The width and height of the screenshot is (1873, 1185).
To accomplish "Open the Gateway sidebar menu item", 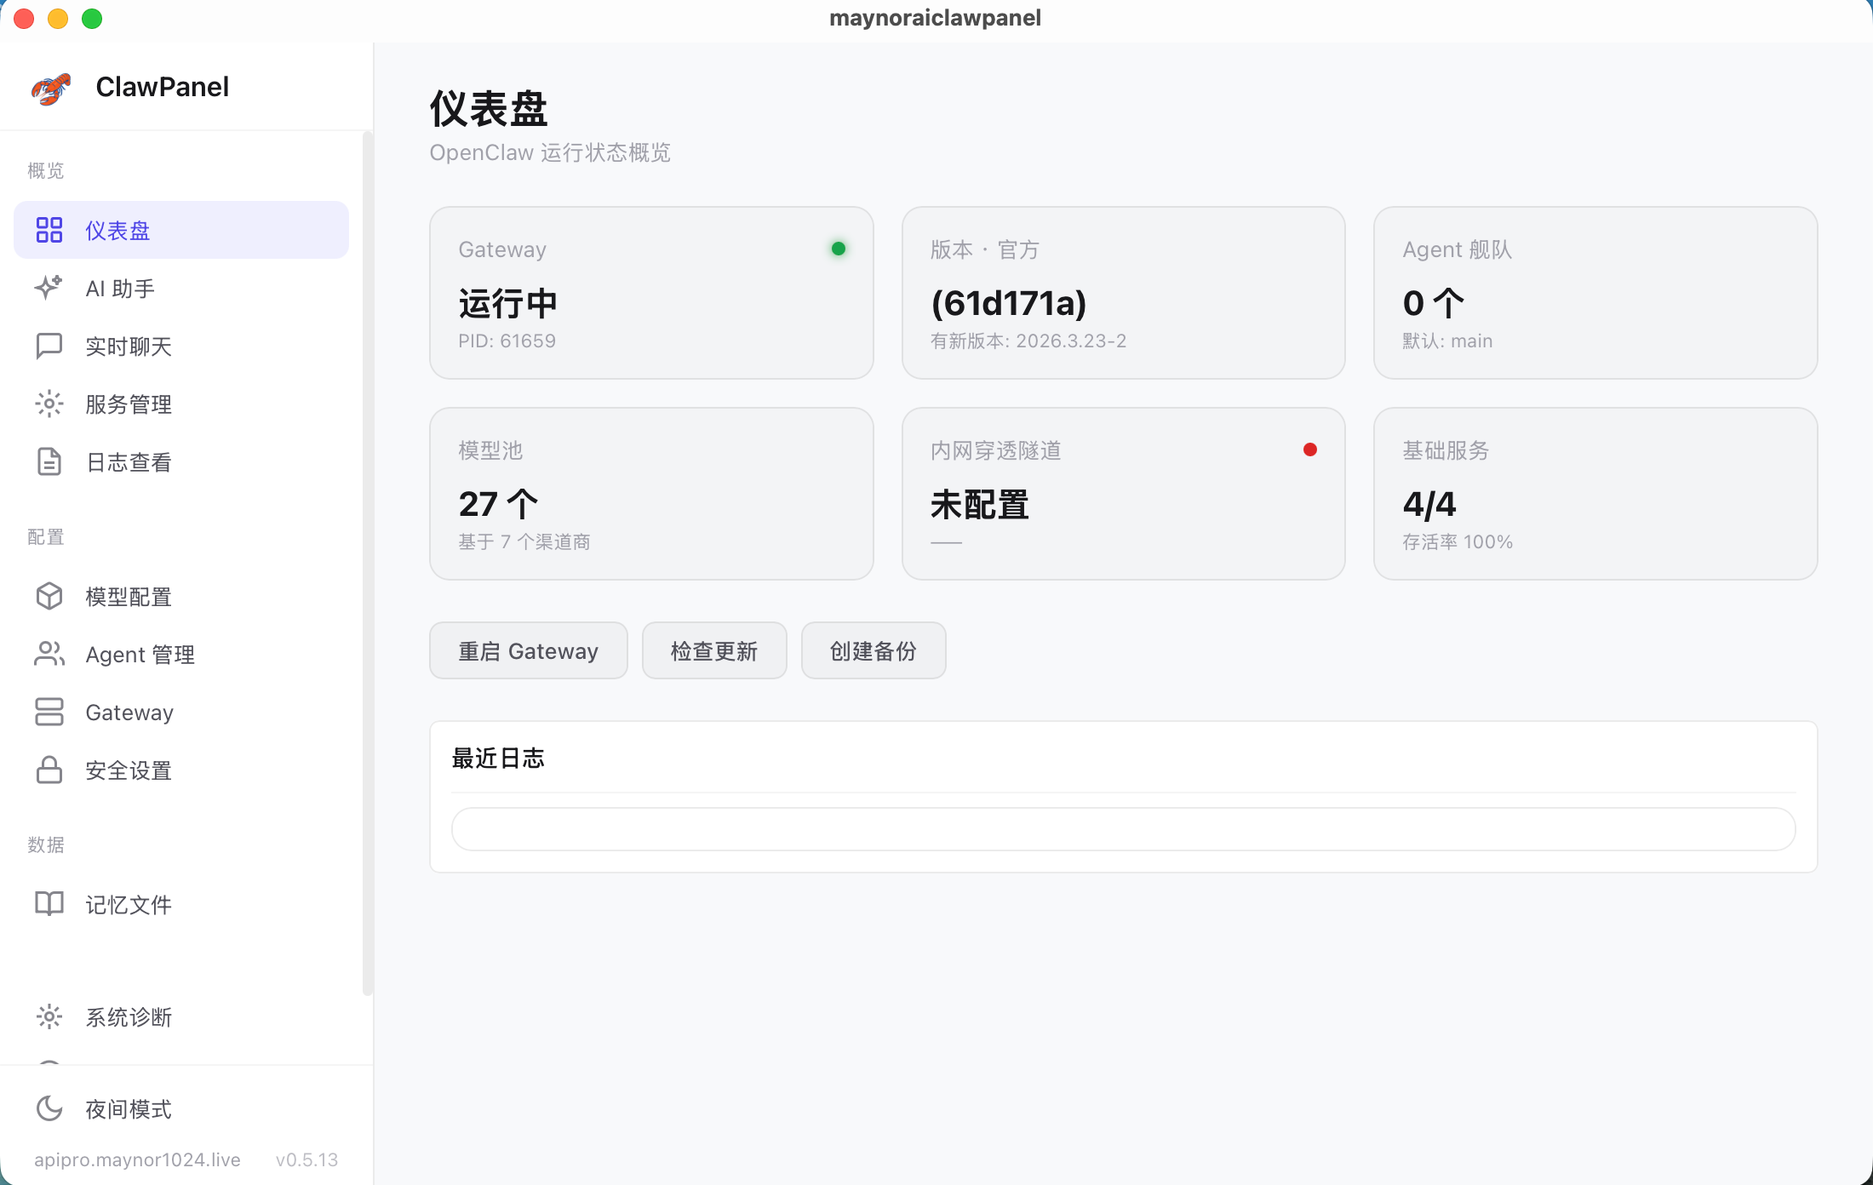I will tap(129, 713).
